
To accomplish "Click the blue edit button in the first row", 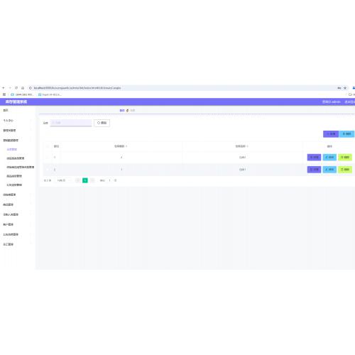I will (x=329, y=157).
